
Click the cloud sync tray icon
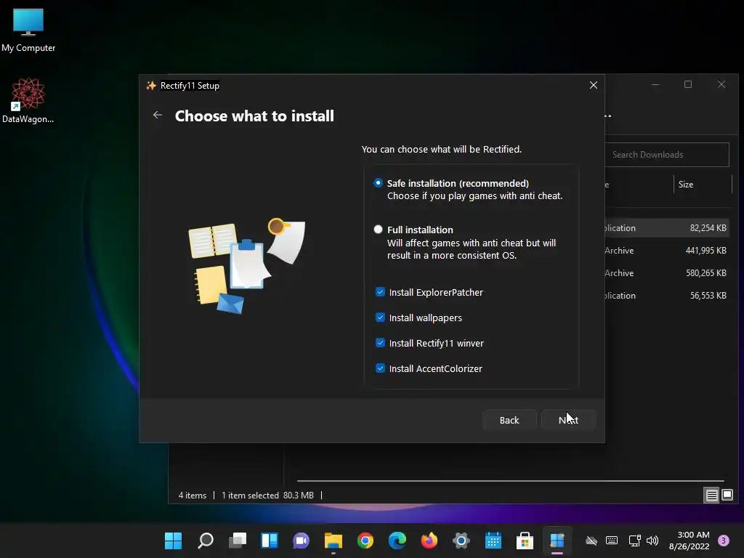591,541
